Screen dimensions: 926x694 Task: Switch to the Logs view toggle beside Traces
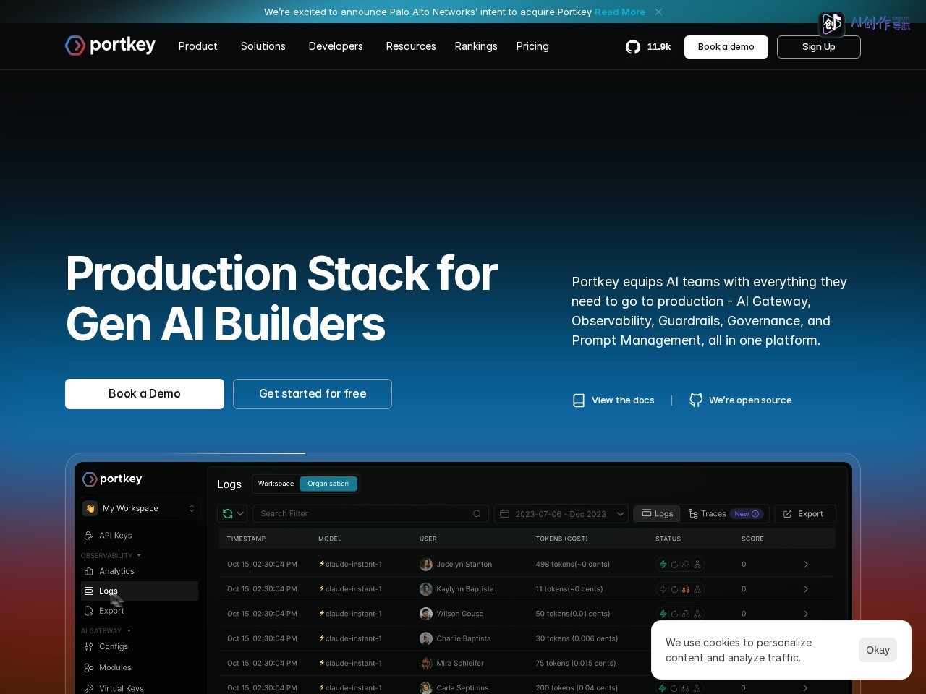[657, 513]
